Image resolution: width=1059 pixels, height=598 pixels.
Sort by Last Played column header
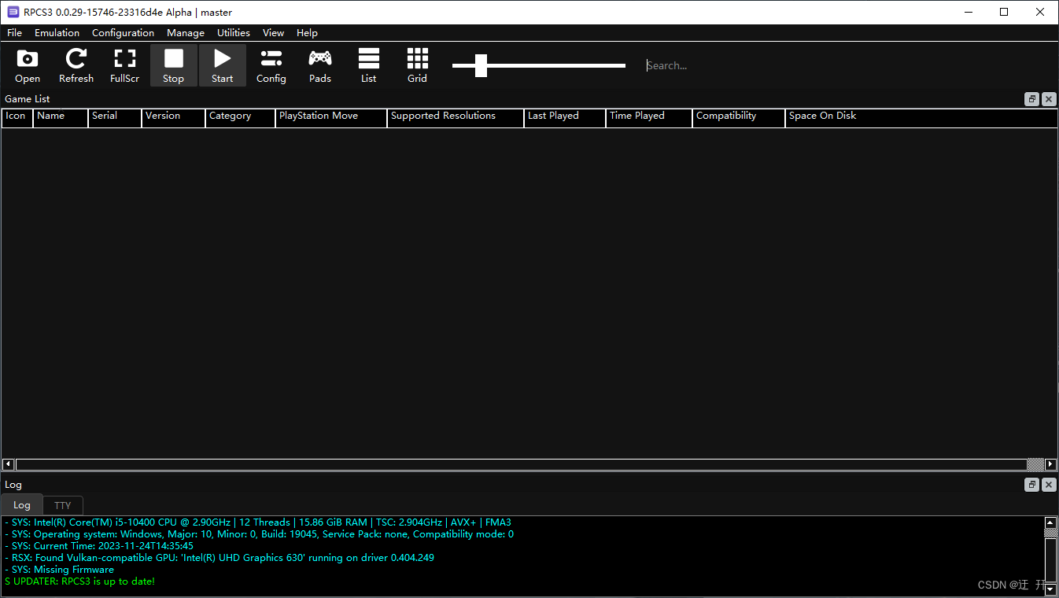click(565, 116)
